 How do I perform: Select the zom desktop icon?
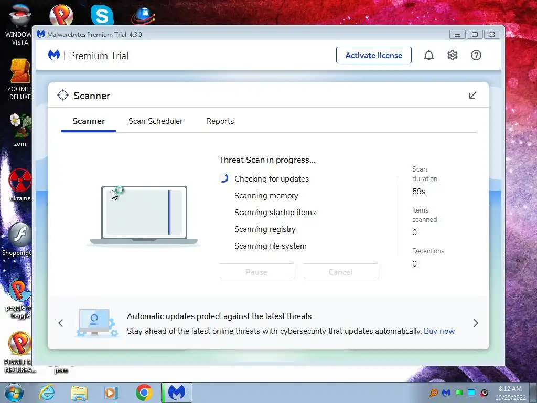point(20,130)
